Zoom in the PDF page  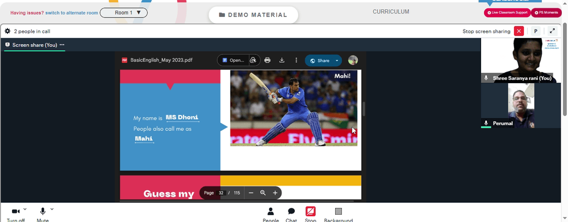coord(275,193)
